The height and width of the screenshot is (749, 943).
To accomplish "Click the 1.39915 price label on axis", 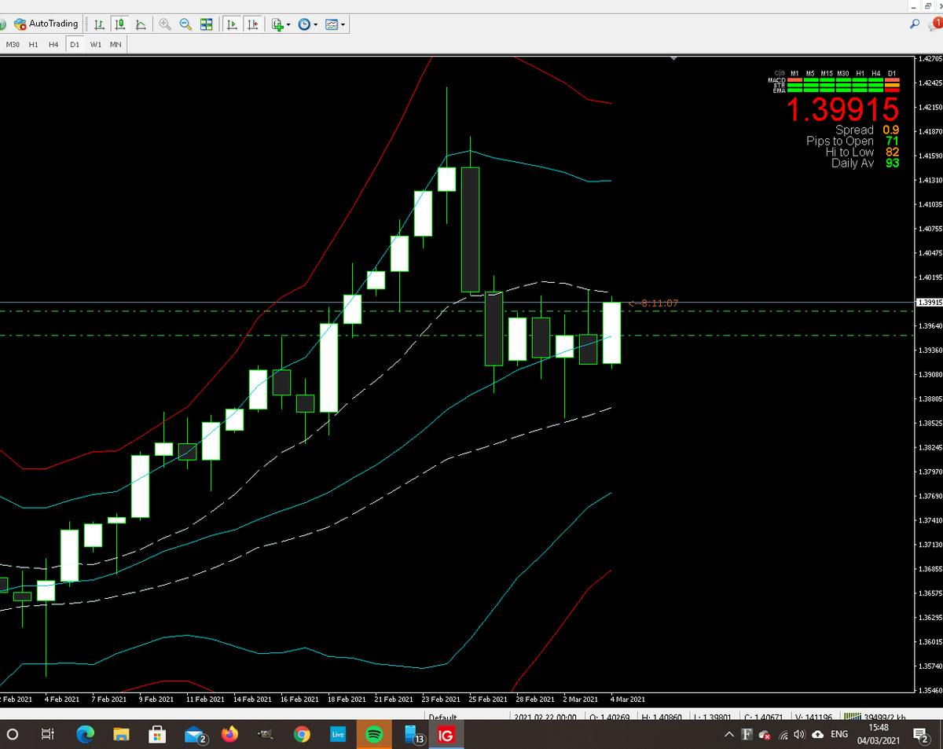I will (x=930, y=302).
